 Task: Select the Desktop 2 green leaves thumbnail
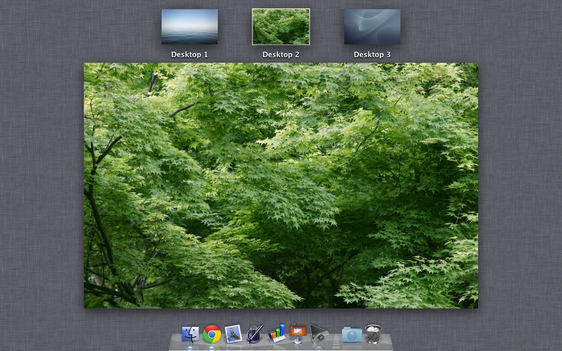(x=281, y=27)
